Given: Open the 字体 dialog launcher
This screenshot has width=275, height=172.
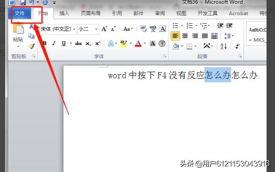Looking at the screenshot, I should [x=165, y=56].
